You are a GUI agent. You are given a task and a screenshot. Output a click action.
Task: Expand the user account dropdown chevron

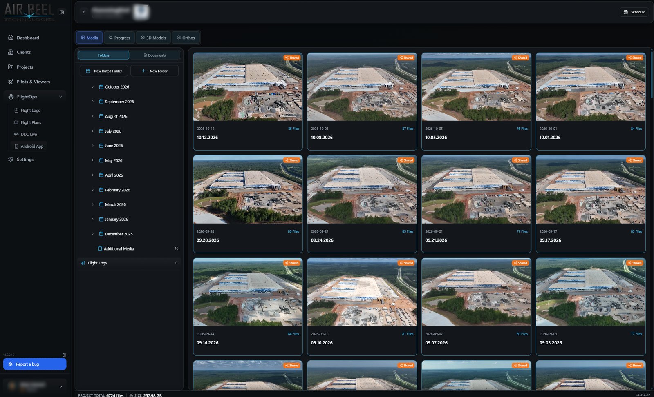tap(61, 386)
